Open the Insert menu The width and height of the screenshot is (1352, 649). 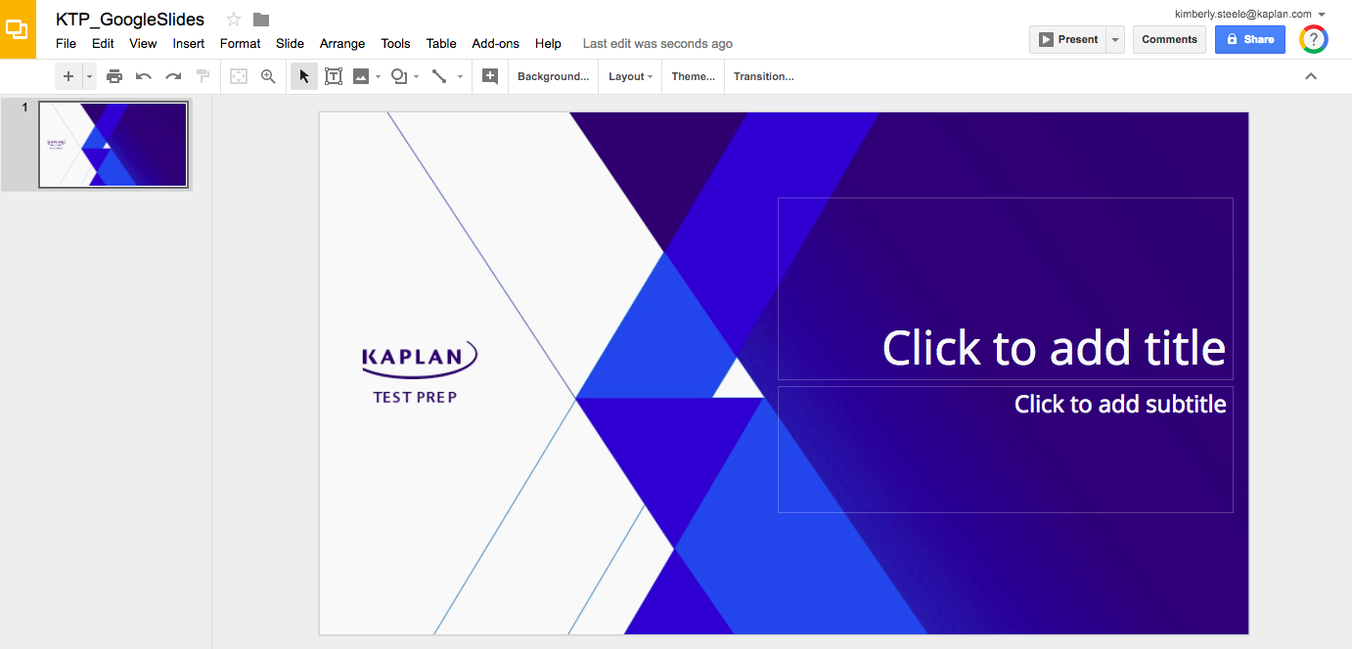tap(189, 44)
